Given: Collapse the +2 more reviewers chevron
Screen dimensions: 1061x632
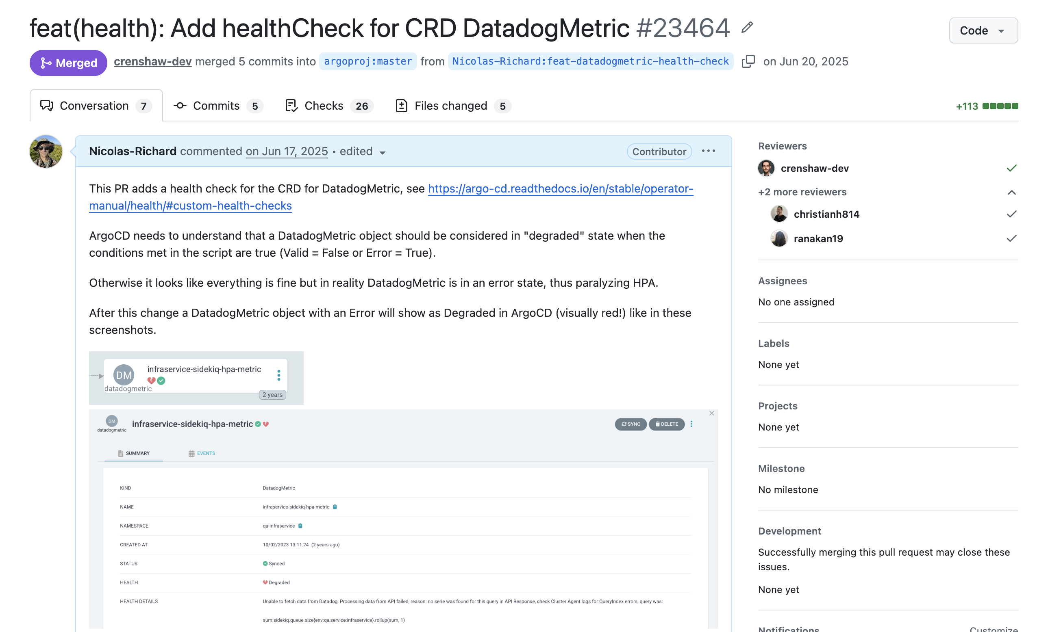Looking at the screenshot, I should pos(1011,193).
